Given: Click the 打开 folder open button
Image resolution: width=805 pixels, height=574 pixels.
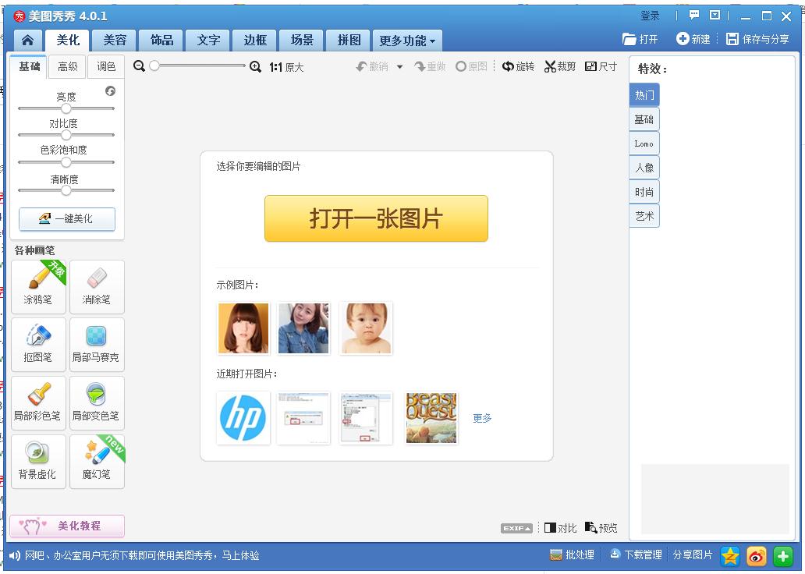Looking at the screenshot, I should [640, 39].
